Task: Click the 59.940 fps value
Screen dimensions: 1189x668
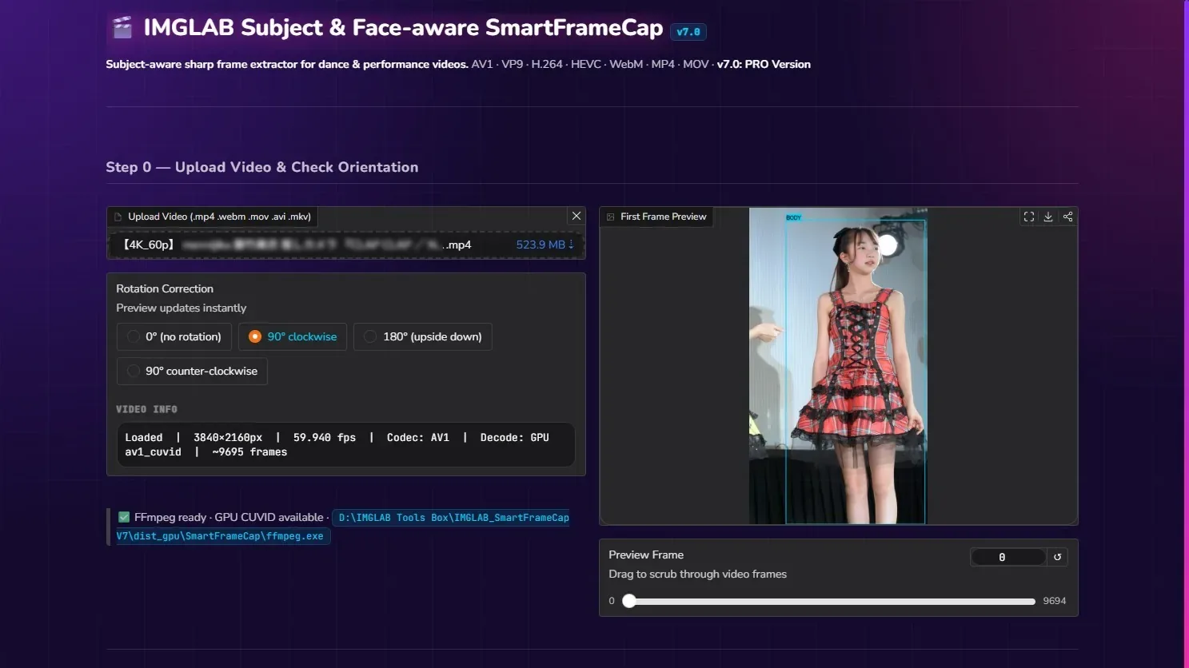Action: click(325, 437)
